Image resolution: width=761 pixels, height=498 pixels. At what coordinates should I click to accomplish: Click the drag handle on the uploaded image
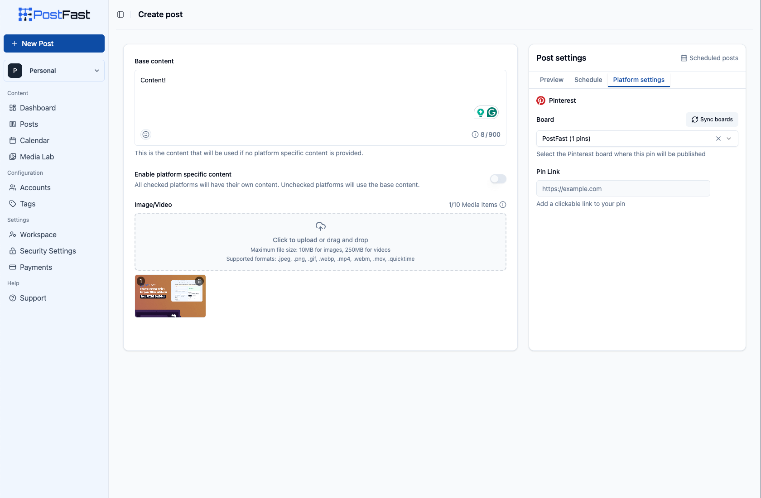(x=199, y=281)
